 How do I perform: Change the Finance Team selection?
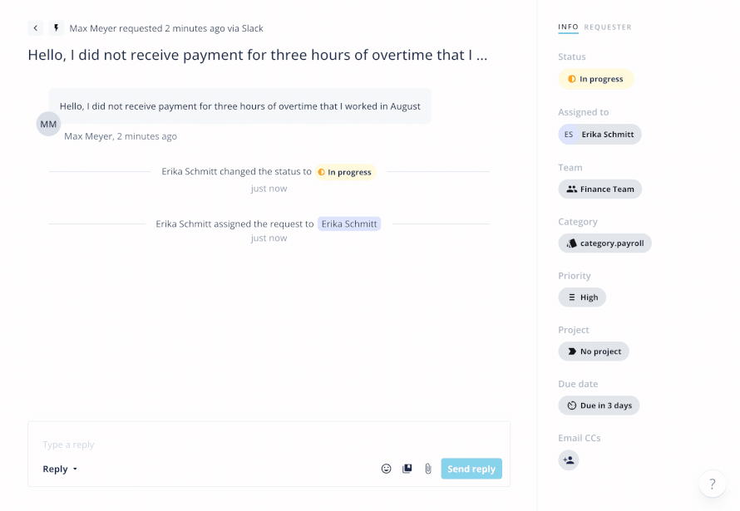click(x=599, y=189)
